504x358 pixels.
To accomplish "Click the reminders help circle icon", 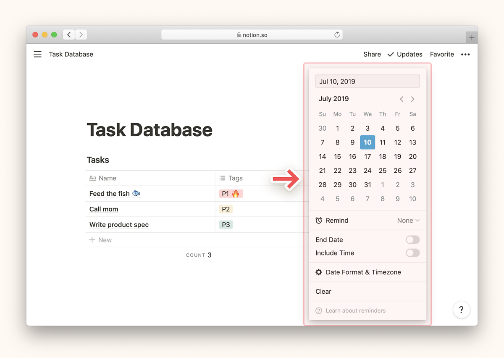I will click(319, 311).
